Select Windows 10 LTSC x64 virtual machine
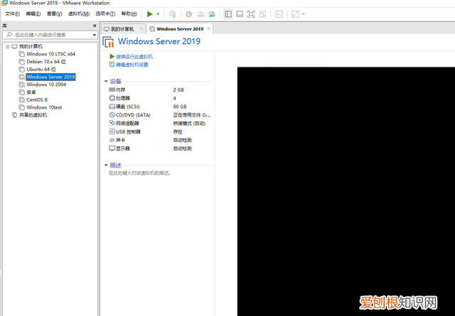This screenshot has height=316, width=455. click(x=50, y=54)
